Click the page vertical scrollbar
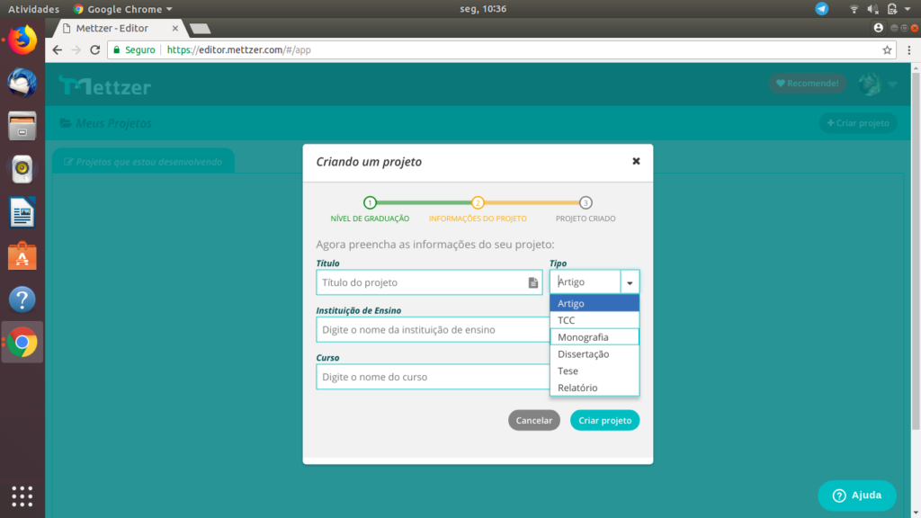This screenshot has height=518, width=921. coord(916,253)
